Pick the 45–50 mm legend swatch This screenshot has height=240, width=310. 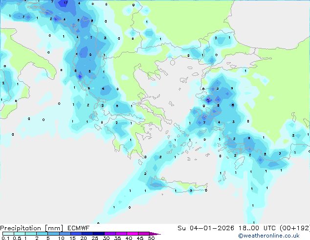click(x=144, y=234)
